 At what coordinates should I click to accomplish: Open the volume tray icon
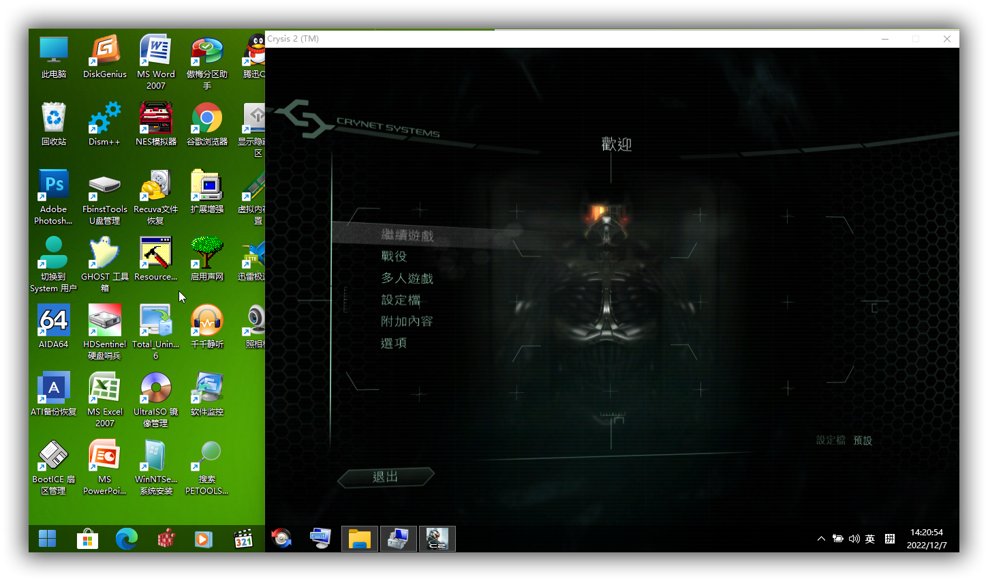pos(854,539)
